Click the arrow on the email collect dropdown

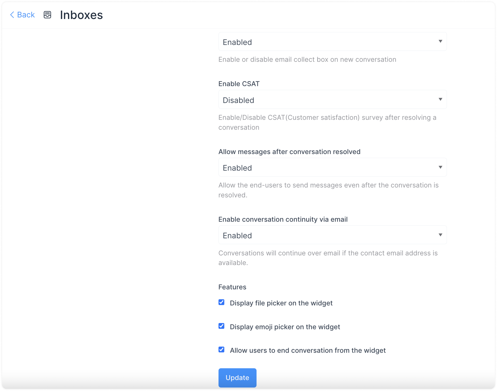click(440, 42)
